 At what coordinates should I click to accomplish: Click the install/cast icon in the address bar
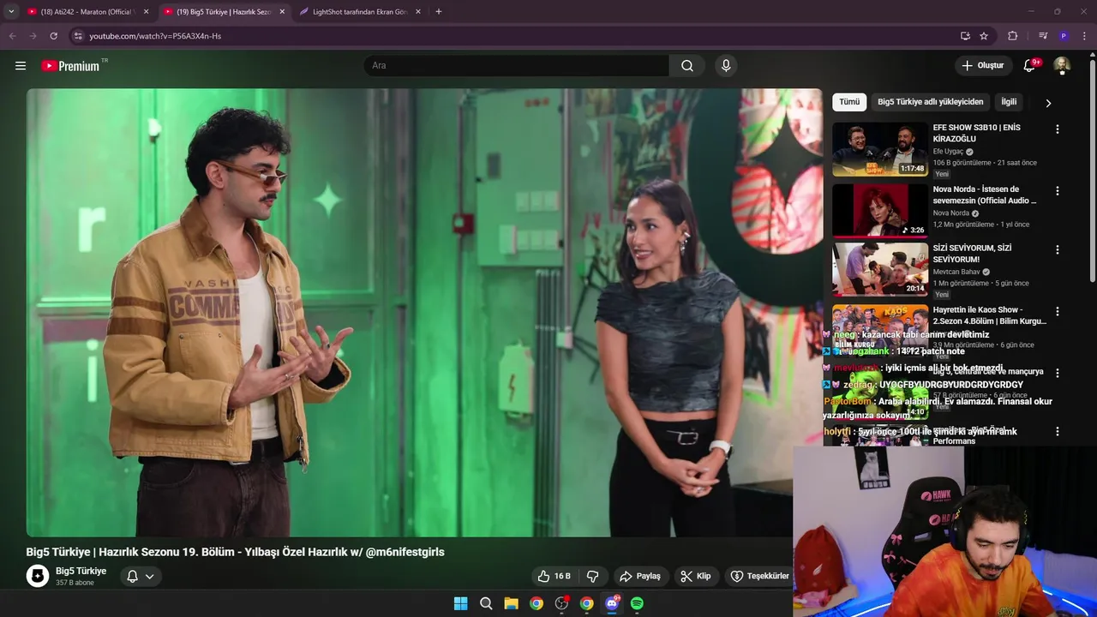(965, 36)
